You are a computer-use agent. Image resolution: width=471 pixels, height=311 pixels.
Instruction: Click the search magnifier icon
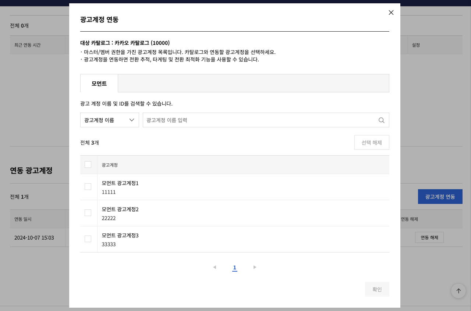(x=381, y=120)
